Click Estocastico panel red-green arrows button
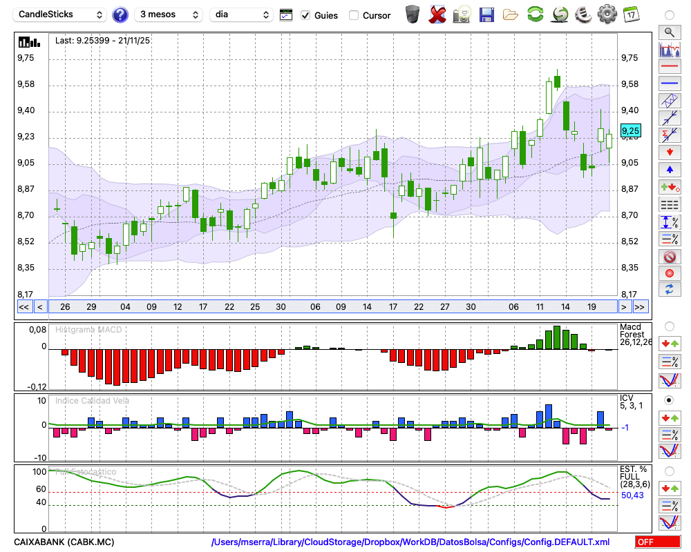691x552 pixels. point(670,489)
